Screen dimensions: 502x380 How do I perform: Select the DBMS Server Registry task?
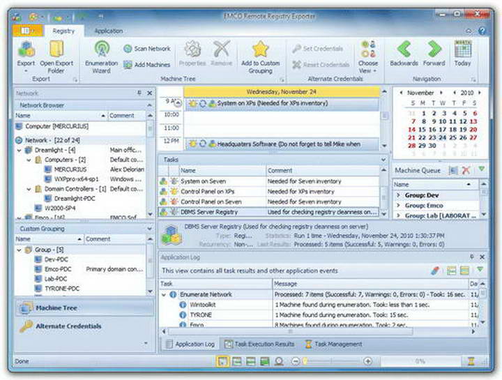coord(268,212)
